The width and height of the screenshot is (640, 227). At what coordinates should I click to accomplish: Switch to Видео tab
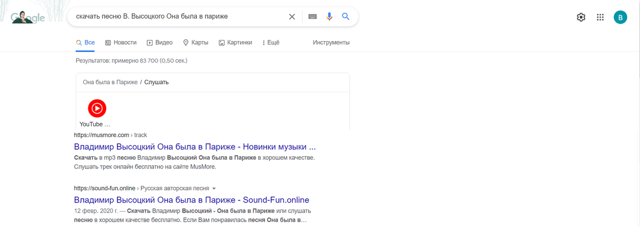(159, 43)
